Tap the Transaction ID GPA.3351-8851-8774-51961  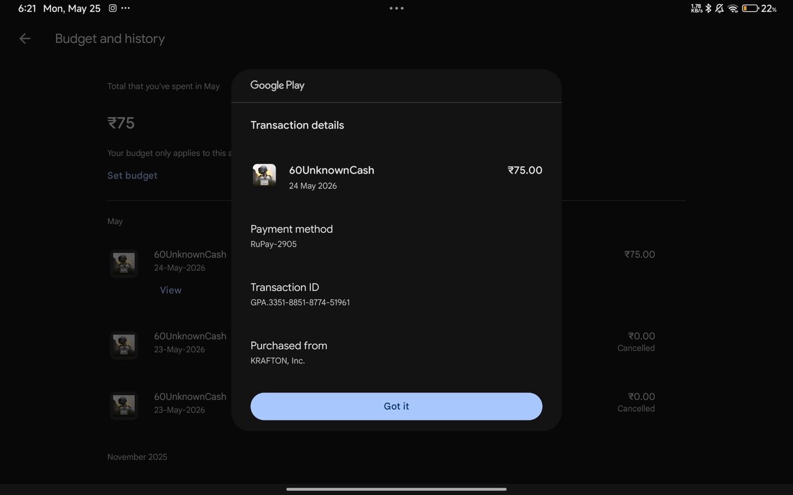[300, 302]
